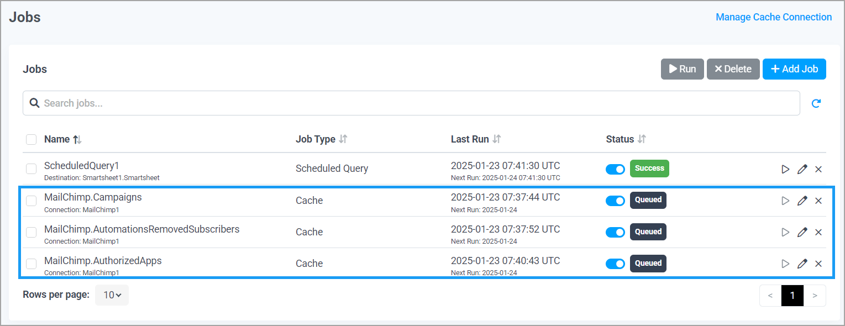Image resolution: width=845 pixels, height=326 pixels.
Task: Click the Add Job button
Action: [x=794, y=69]
